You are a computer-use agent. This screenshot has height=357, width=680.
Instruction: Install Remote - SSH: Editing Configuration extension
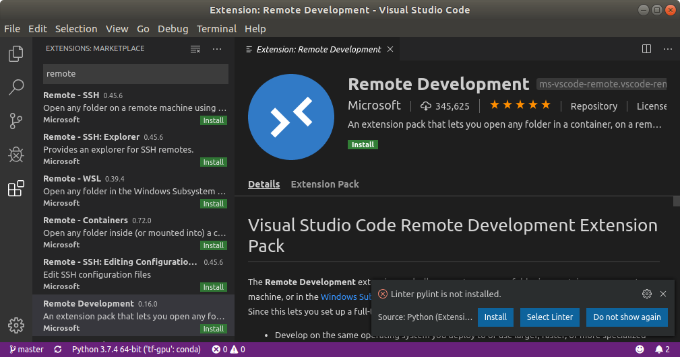pos(214,287)
